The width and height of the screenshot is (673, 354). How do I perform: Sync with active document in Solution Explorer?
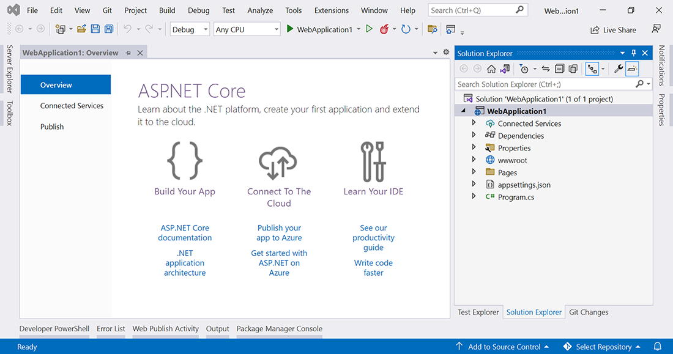pyautogui.click(x=546, y=68)
